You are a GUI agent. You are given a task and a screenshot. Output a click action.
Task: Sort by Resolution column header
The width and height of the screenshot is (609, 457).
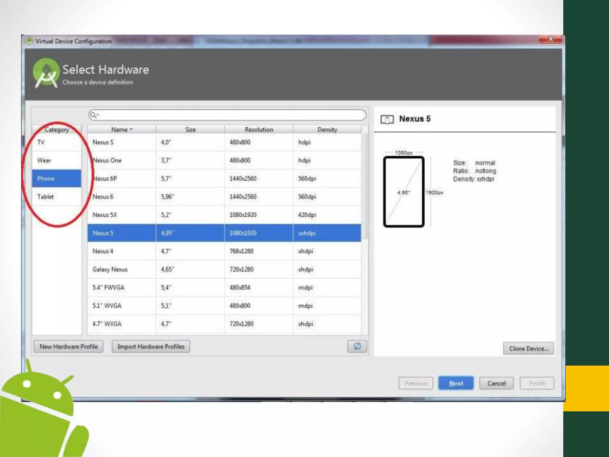click(x=259, y=129)
